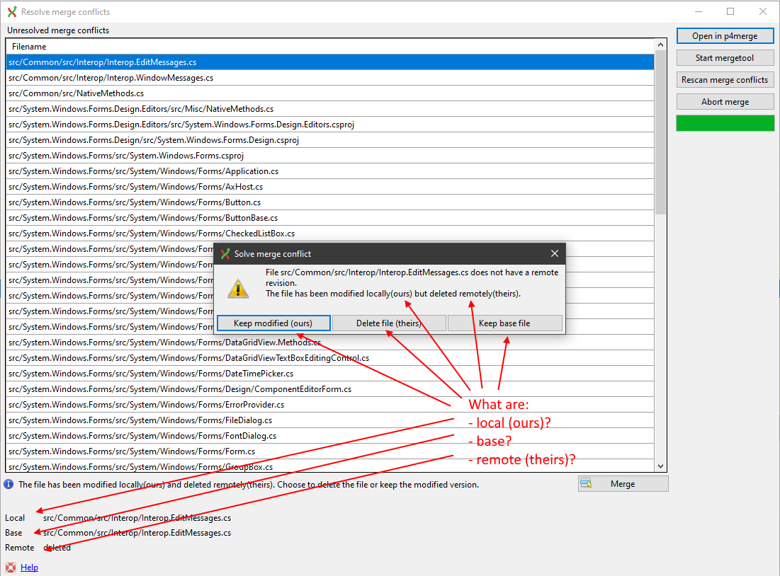
Task: Rescan merge conflicts
Action: (725, 79)
